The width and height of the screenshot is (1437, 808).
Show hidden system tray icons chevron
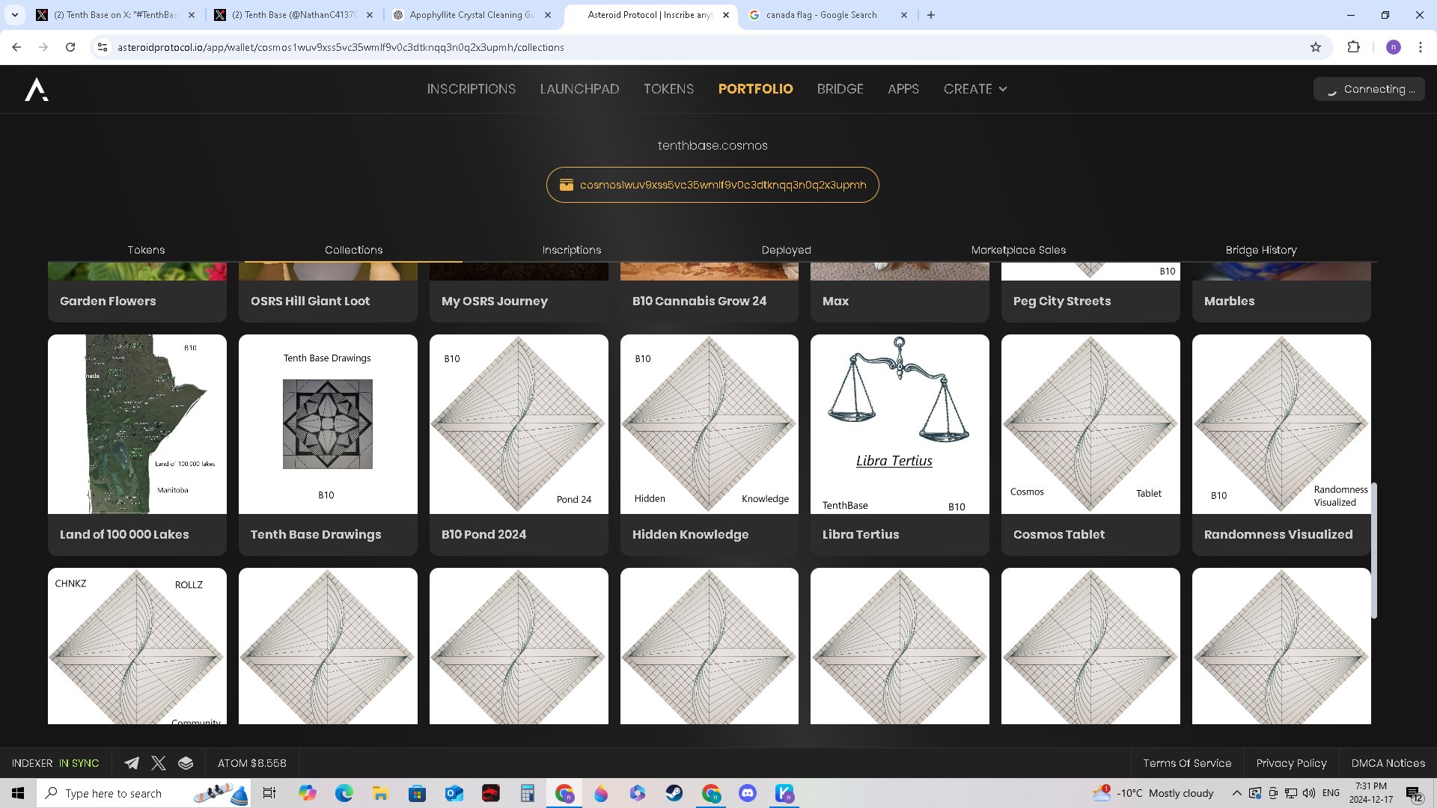(1236, 793)
